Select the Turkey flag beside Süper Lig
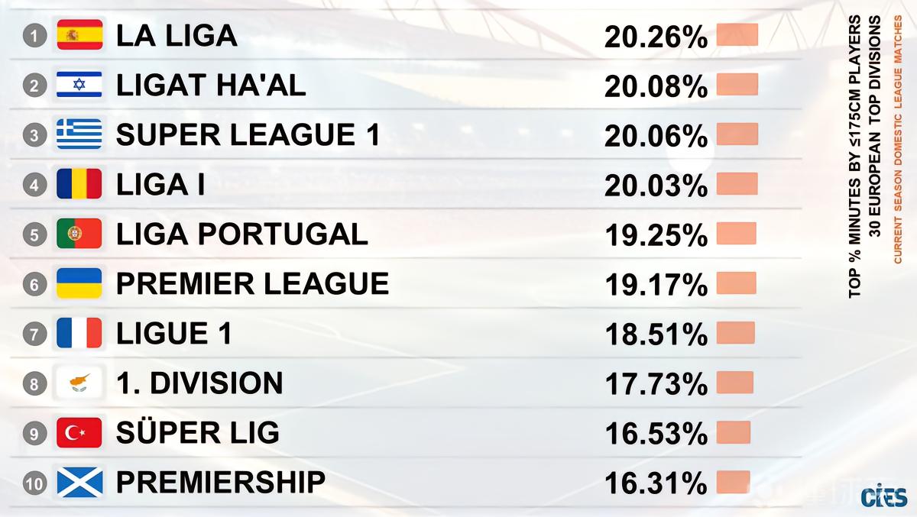 click(79, 433)
